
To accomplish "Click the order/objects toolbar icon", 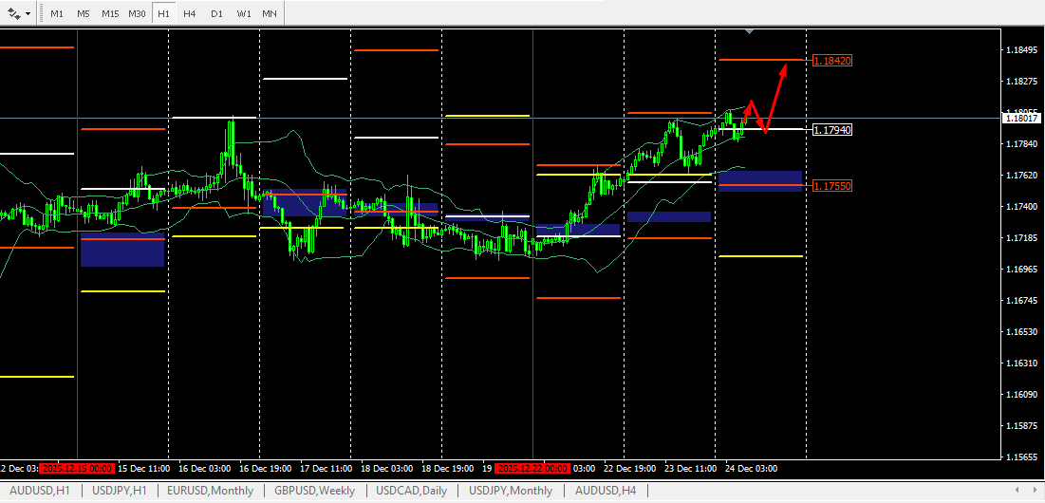I will (14, 13).
